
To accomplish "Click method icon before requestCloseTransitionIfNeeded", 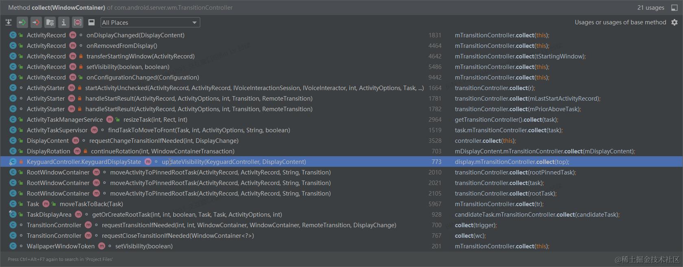I will 88,235.
